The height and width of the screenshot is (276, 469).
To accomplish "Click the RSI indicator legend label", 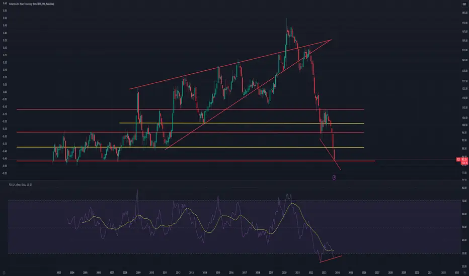I will [20, 185].
